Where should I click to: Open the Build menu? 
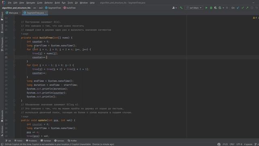[x=57, y=3]
